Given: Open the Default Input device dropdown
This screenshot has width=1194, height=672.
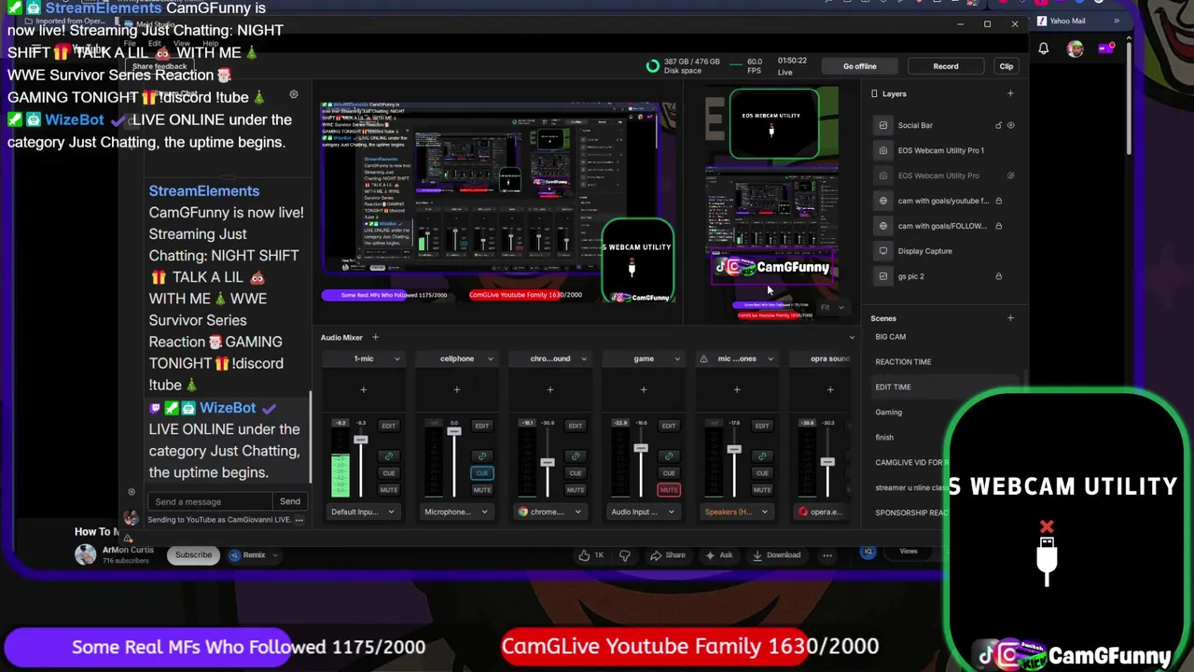Looking at the screenshot, I should point(363,511).
